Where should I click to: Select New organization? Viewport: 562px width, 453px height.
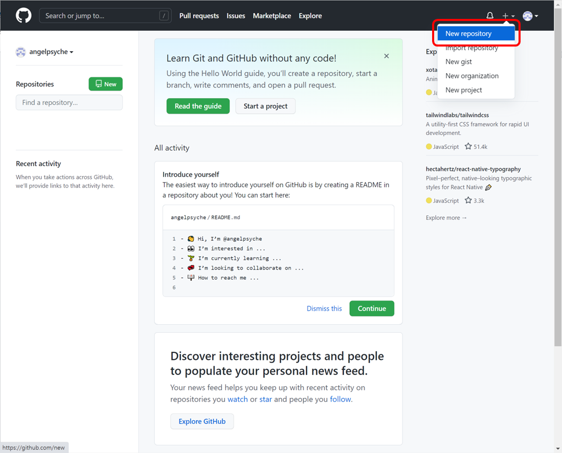tap(476, 76)
